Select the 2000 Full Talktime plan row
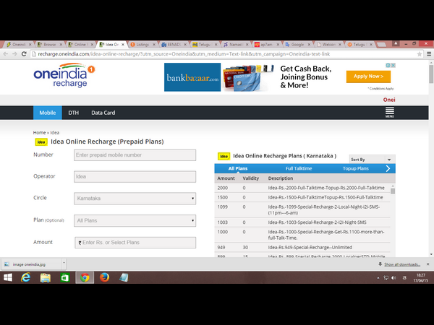Image resolution: width=434 pixels, height=325 pixels. 302,188
